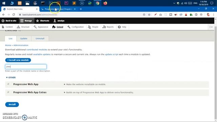Viewport: 217px width, 122px height.
Task: Click Back to site in admin toolbar
Action: point(9,21)
